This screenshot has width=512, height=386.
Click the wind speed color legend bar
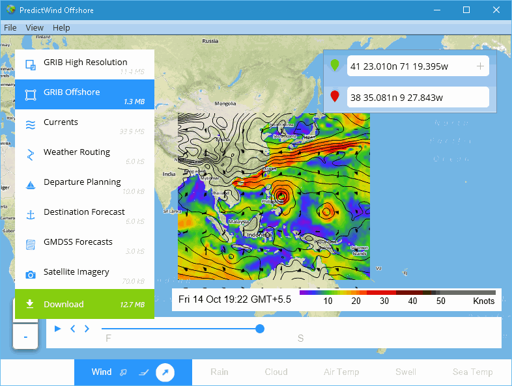coord(397,293)
